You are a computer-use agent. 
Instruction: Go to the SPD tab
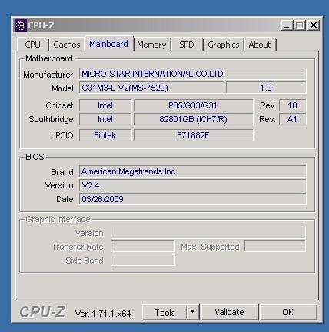point(187,45)
